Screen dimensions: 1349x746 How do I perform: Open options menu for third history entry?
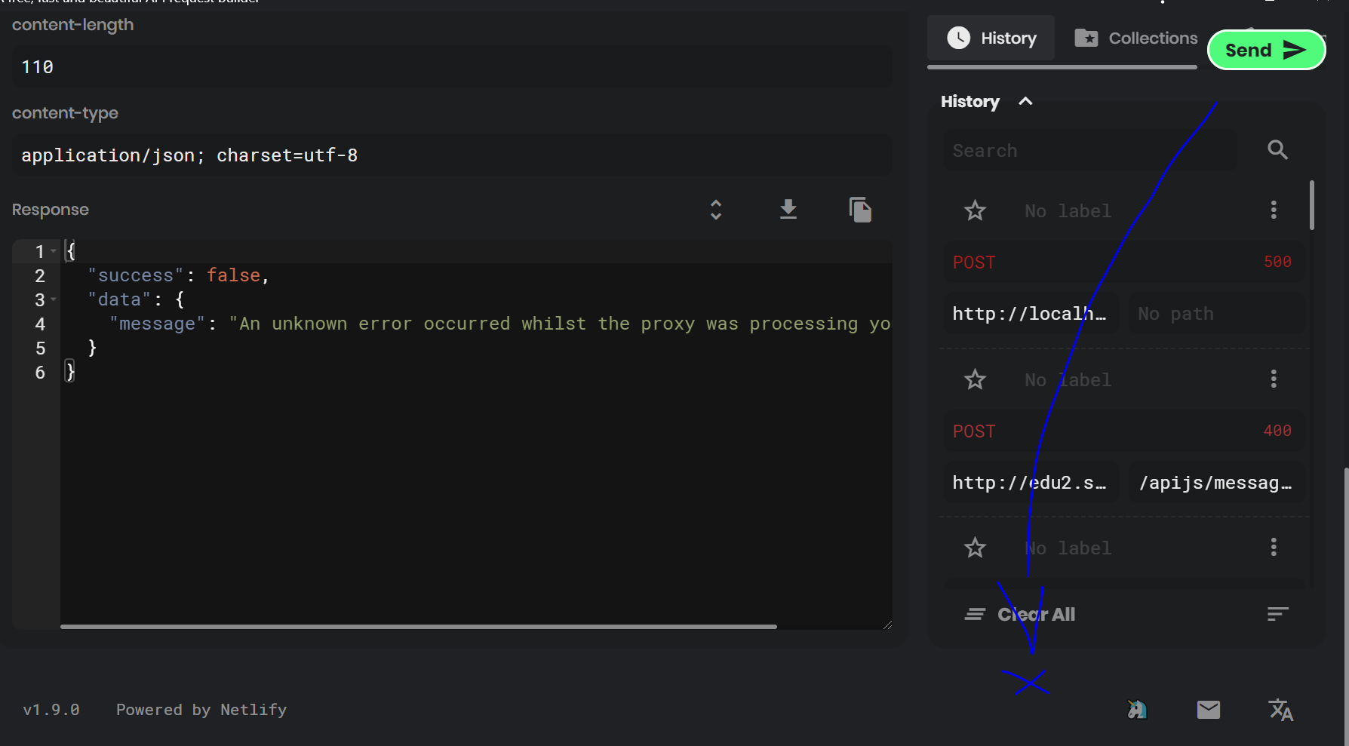(x=1274, y=547)
